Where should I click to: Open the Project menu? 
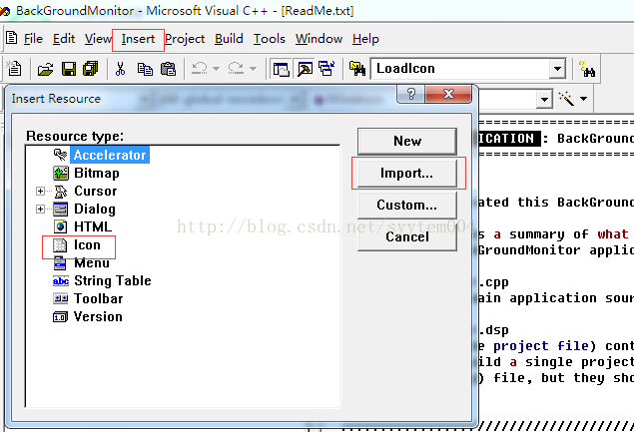185,39
